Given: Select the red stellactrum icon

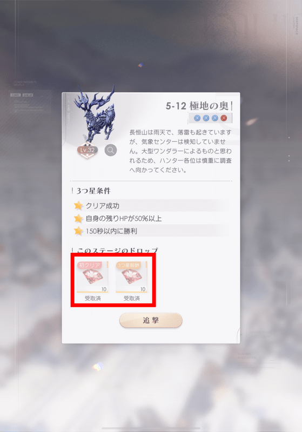Looking at the screenshot, I should [224, 118].
